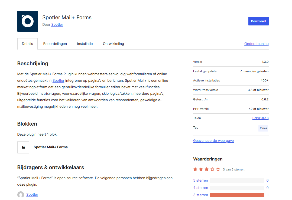Open the Installatie tab
292x200 pixels.
point(85,44)
